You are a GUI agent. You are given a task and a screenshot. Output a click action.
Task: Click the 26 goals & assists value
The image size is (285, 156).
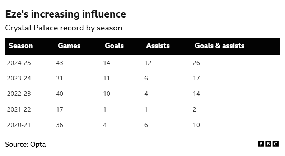point(196,63)
